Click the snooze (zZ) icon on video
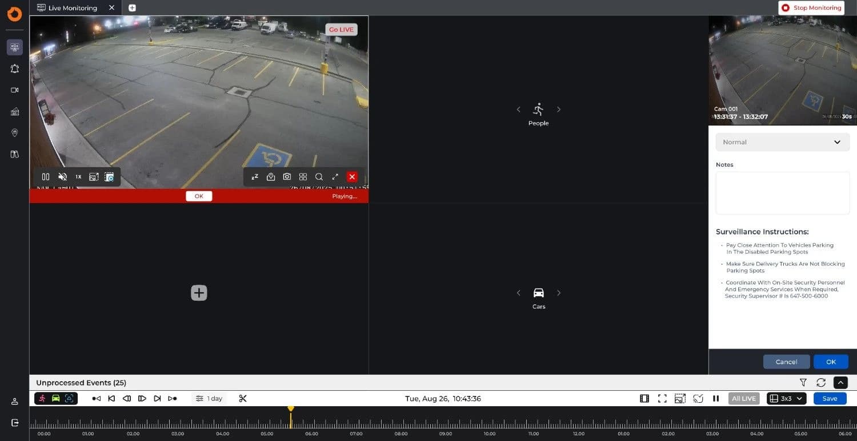 [x=255, y=177]
